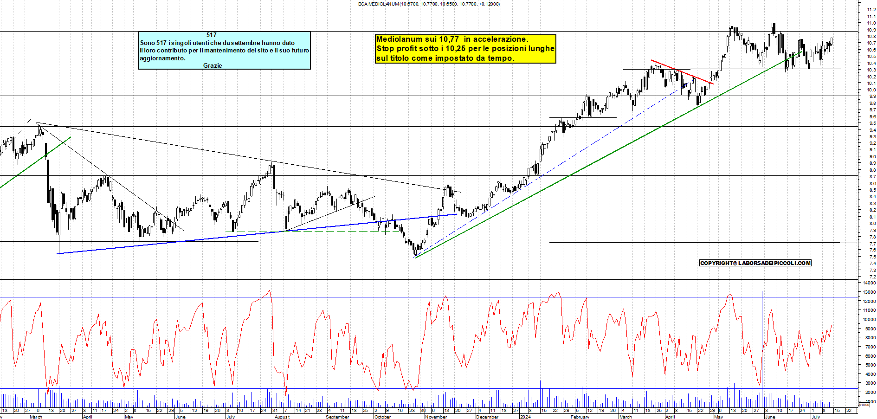Image resolution: width=877 pixels, height=419 pixels.
Task: Click the word 'aggiornamento.' in the cyan box
Action: (x=162, y=58)
